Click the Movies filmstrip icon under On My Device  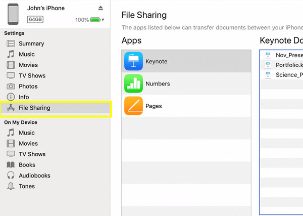tap(11, 144)
